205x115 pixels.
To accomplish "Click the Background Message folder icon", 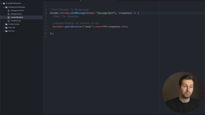I will coord(6,7).
